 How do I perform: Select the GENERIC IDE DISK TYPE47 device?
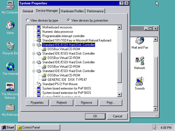[67, 80]
